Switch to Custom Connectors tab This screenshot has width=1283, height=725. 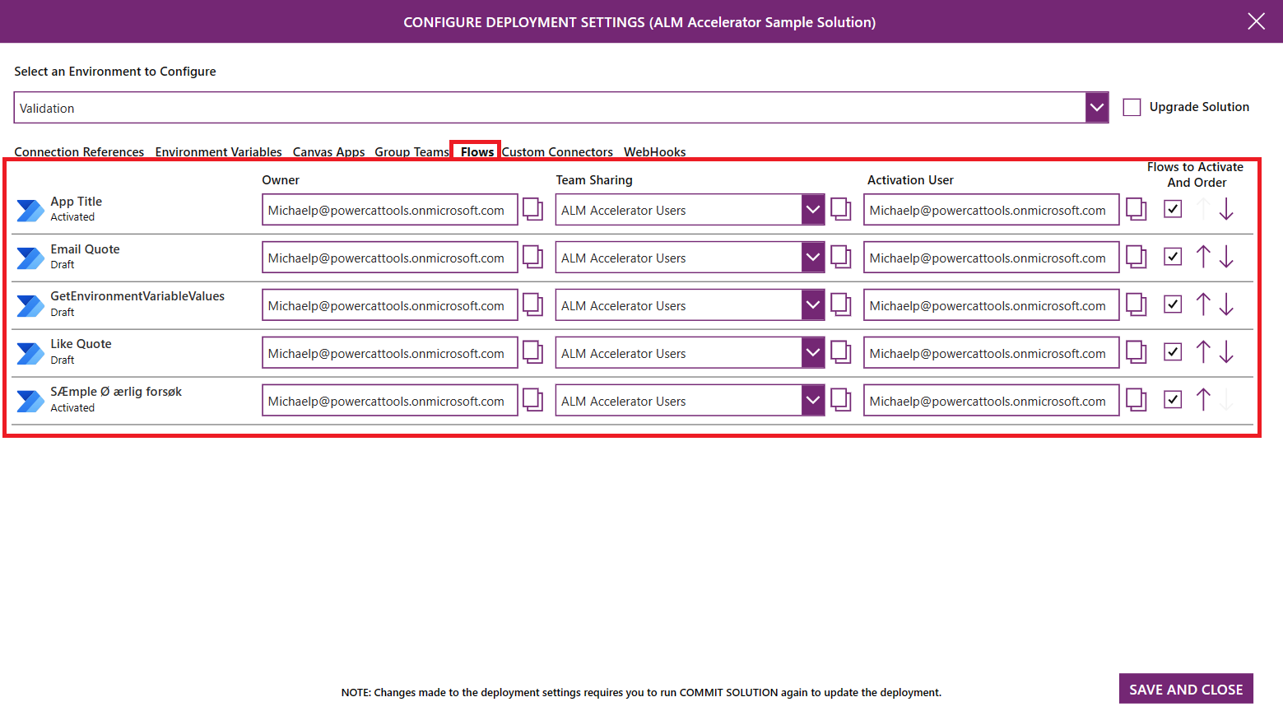tap(557, 151)
